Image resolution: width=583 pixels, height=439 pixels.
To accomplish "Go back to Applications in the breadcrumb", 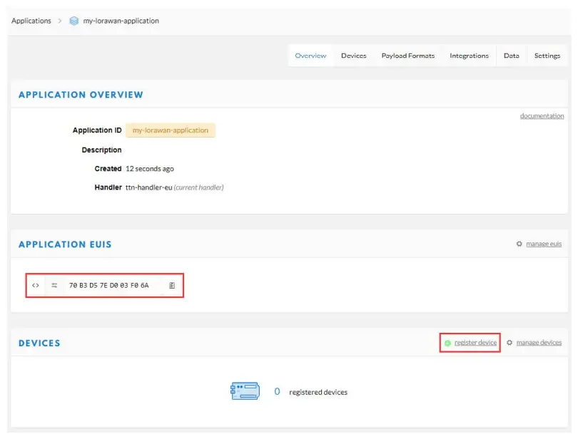I will point(31,21).
